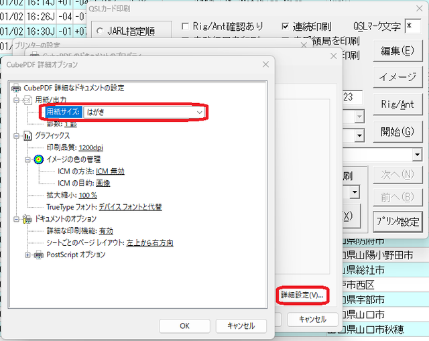Click the 16:26J log row
The image size is (429, 341).
pyautogui.click(x=43, y=17)
